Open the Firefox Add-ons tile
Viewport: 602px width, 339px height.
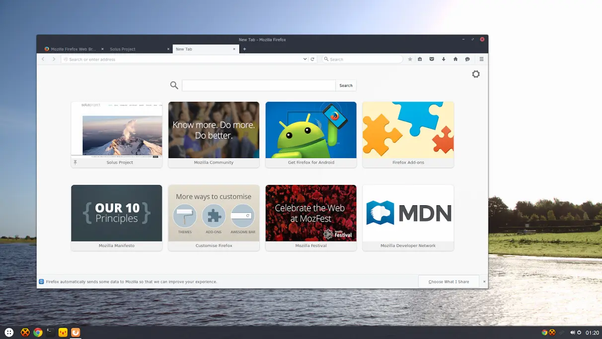click(x=408, y=135)
